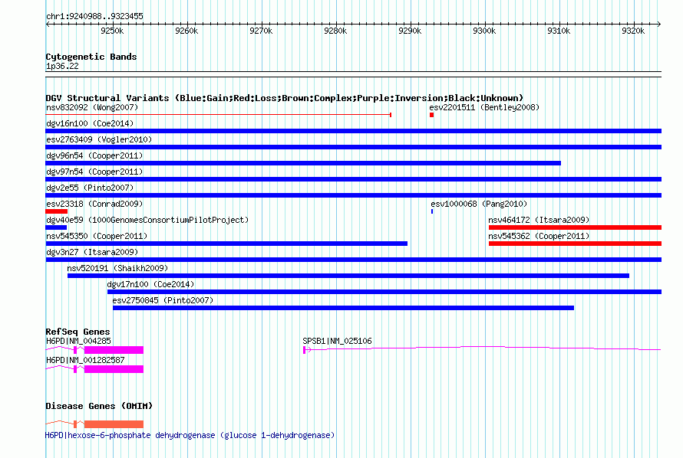Click the 9300k ruler tick label

pos(484,31)
